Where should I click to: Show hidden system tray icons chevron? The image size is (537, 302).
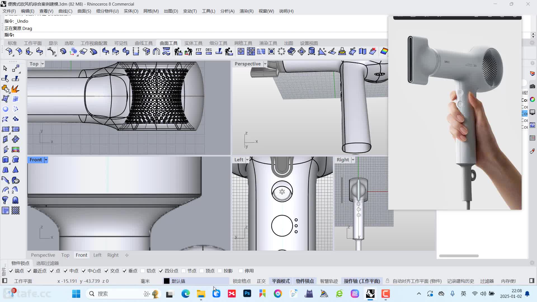(x=419, y=294)
